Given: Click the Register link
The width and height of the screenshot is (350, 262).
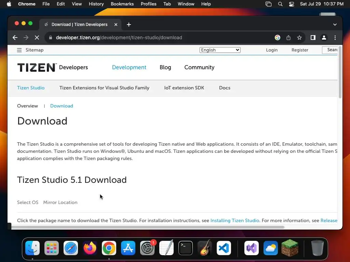Looking at the screenshot, I should point(300,50).
